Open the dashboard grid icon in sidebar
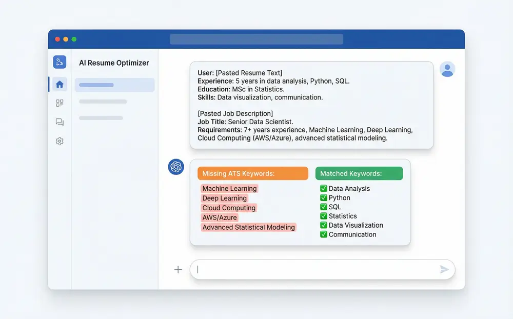The image size is (513, 319). (x=60, y=103)
